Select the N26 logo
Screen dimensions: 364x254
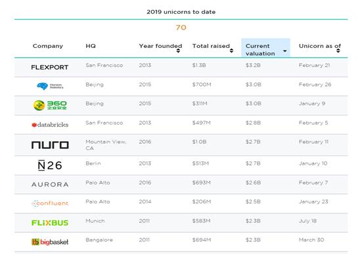[x=50, y=165]
